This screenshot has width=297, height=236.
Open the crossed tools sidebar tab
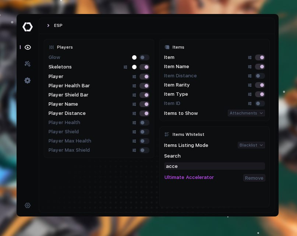point(28,64)
